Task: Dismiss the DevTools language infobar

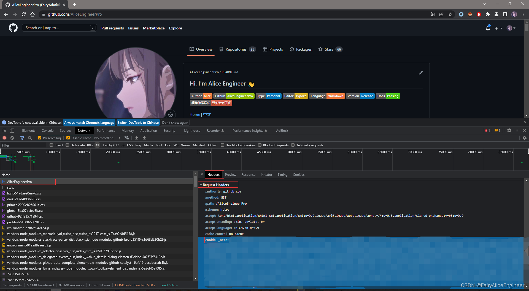Action: click(525, 122)
